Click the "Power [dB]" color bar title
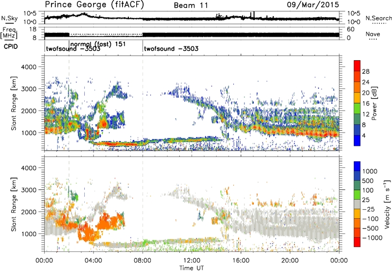Viewport: 392px width, 271px height. point(374,103)
